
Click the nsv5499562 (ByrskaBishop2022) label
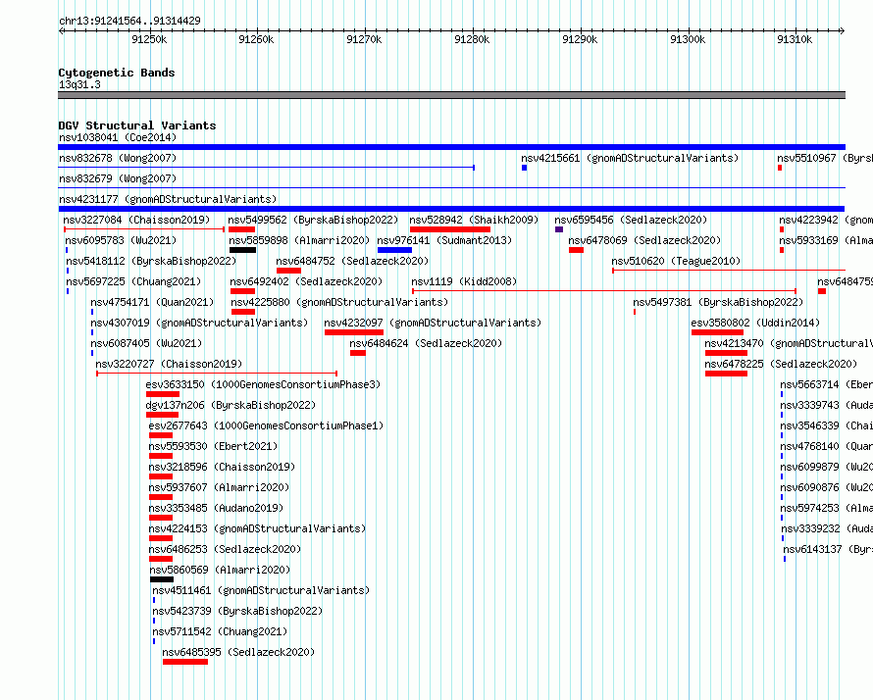[313, 220]
